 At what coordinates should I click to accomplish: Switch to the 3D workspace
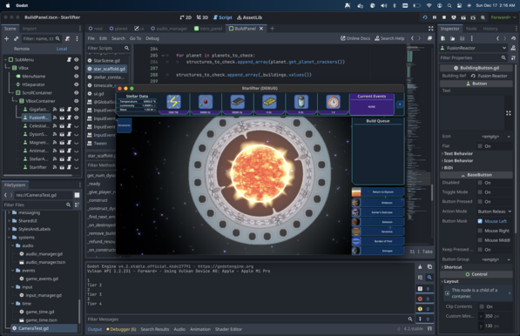tap(202, 17)
